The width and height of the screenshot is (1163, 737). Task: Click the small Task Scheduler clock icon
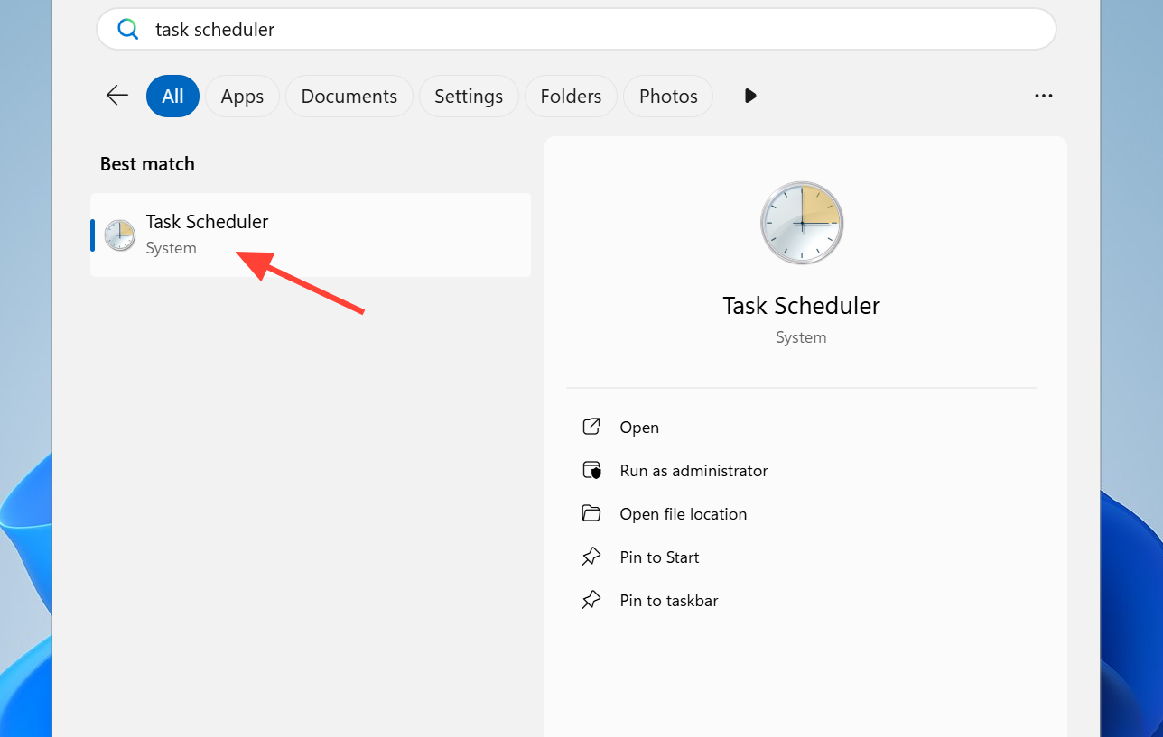(x=120, y=235)
